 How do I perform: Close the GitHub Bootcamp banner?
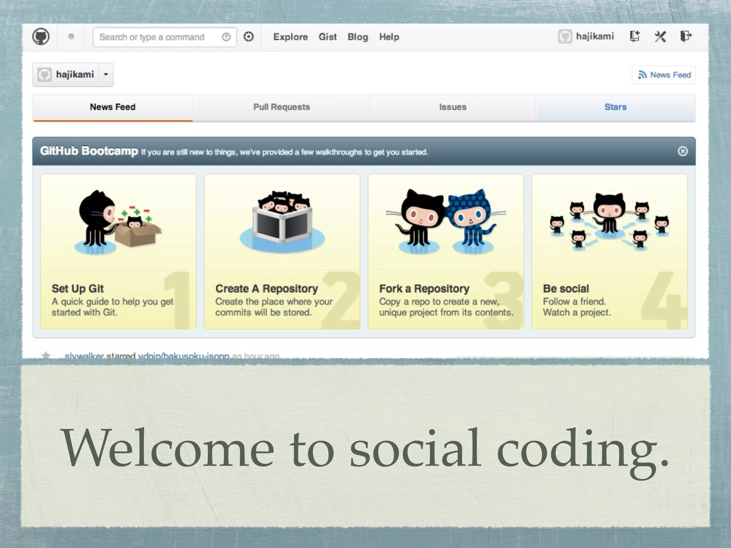pyautogui.click(x=682, y=151)
